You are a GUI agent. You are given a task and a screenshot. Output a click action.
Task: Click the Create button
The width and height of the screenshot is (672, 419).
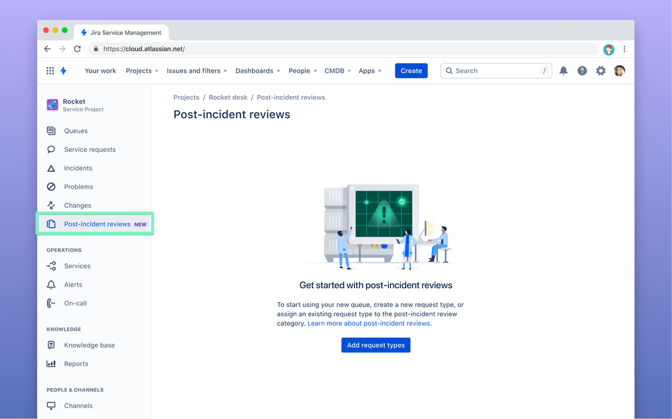411,71
